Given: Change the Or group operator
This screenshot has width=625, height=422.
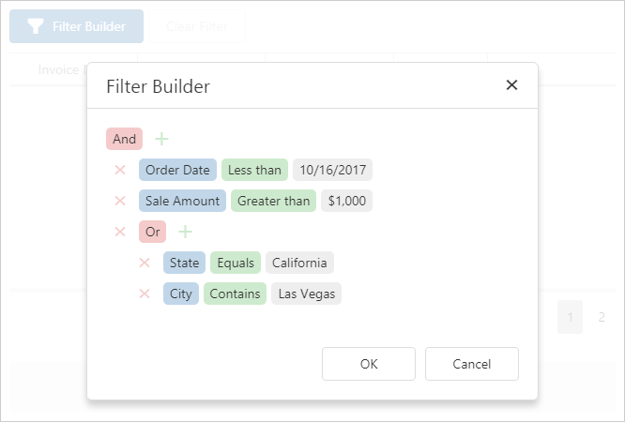Looking at the screenshot, I should [152, 232].
